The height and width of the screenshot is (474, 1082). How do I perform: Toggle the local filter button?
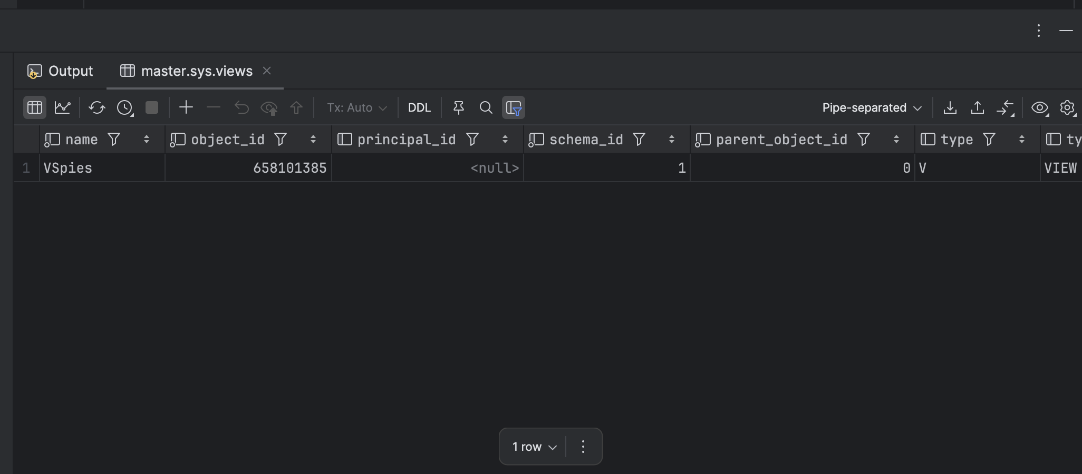[x=514, y=107]
